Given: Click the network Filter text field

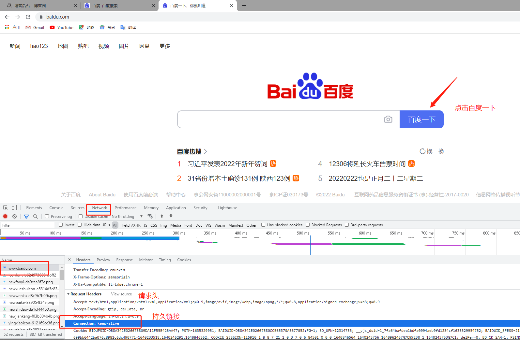Looking at the screenshot, I should pos(28,225).
